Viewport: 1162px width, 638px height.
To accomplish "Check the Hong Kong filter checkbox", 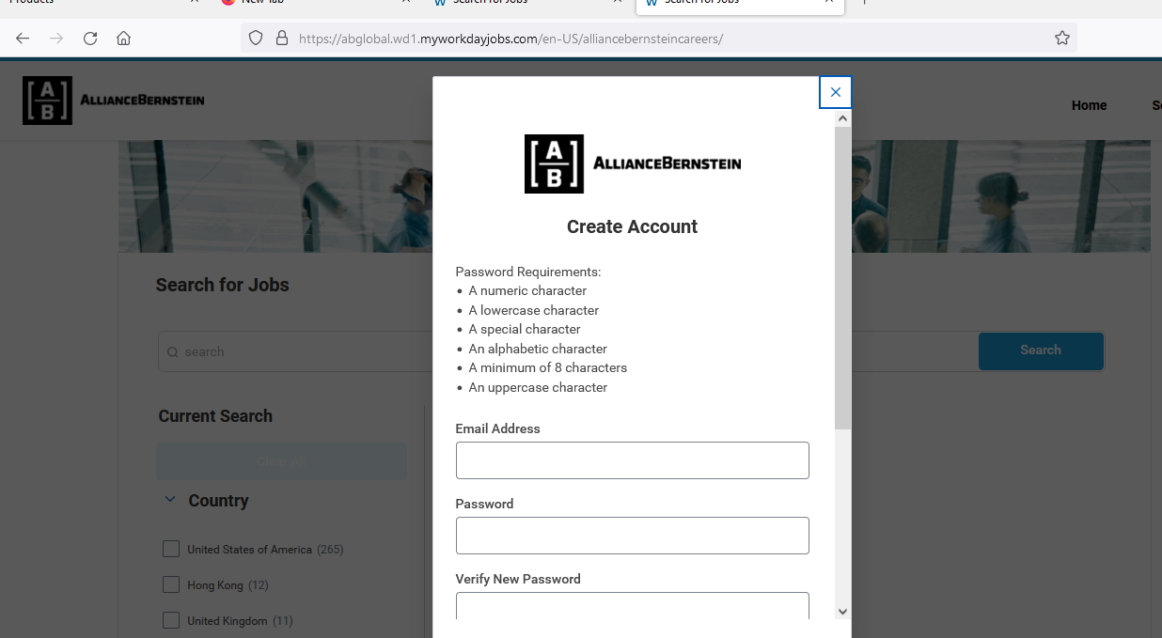I will click(171, 584).
